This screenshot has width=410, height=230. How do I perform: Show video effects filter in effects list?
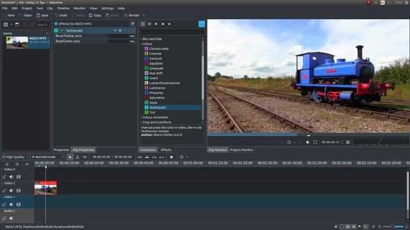(x=149, y=24)
